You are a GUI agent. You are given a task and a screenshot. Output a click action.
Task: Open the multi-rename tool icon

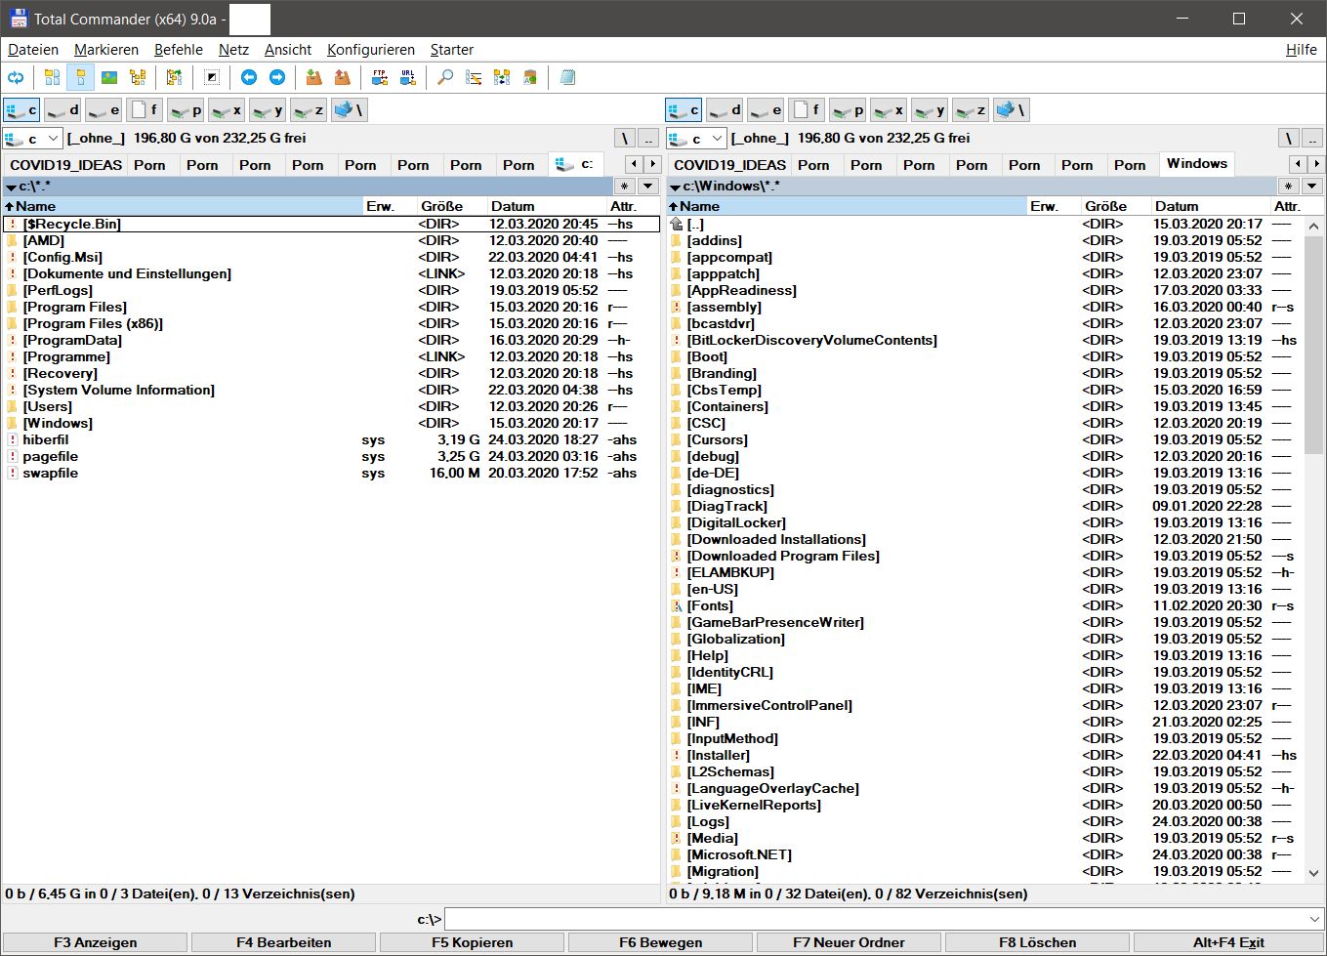coord(474,77)
